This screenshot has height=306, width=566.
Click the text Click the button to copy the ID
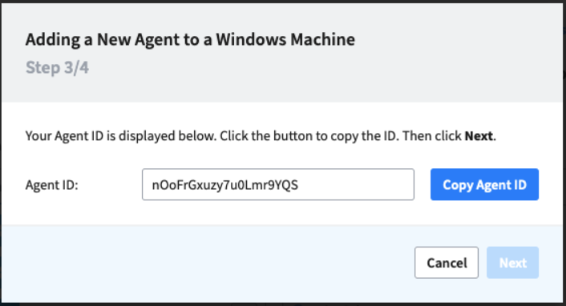pos(309,135)
